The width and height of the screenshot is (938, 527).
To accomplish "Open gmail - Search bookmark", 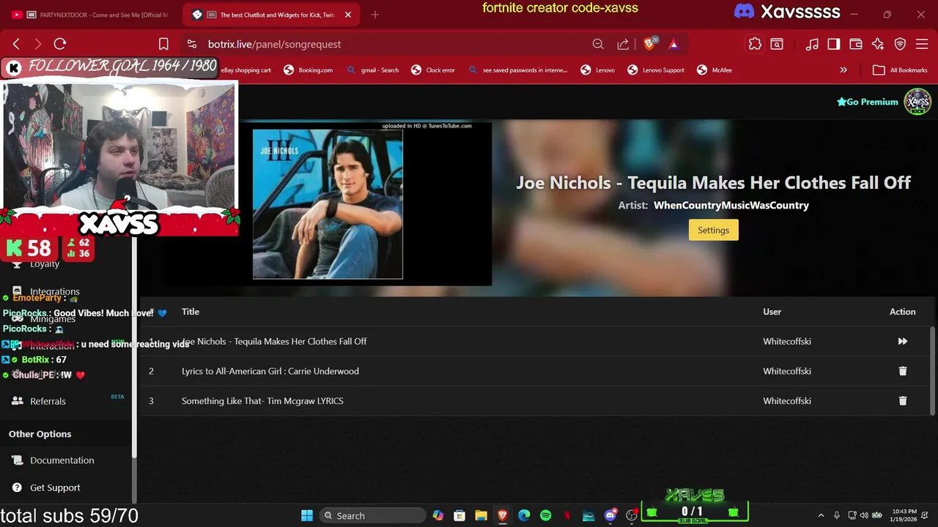I will tap(372, 70).
